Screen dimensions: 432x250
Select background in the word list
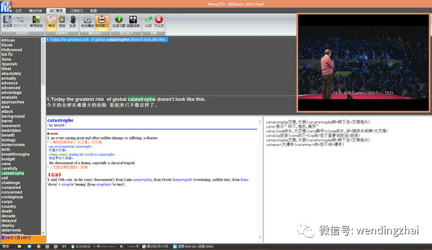[x=13, y=116]
